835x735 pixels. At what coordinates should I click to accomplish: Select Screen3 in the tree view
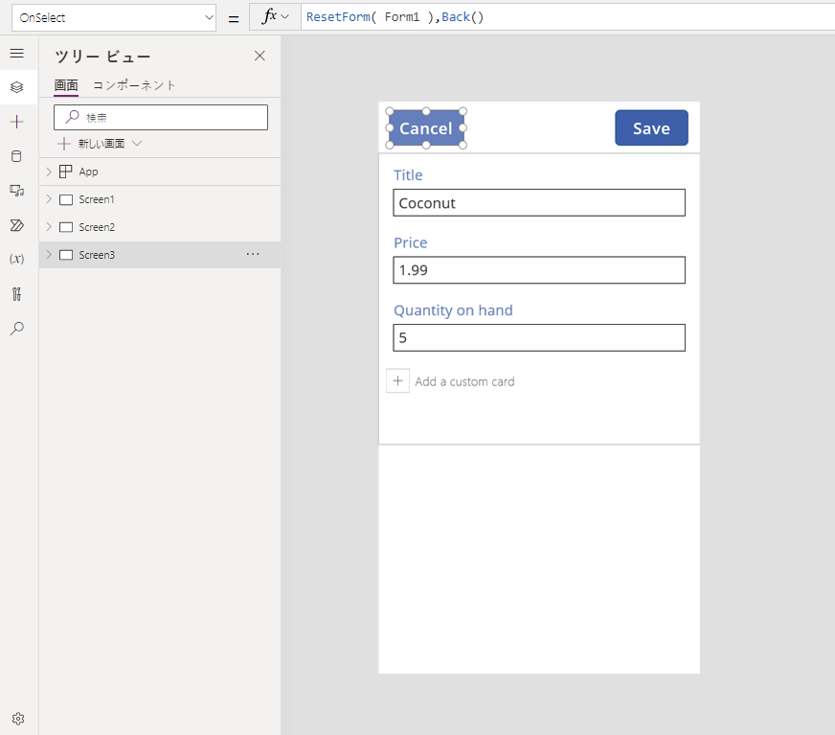[160, 255]
